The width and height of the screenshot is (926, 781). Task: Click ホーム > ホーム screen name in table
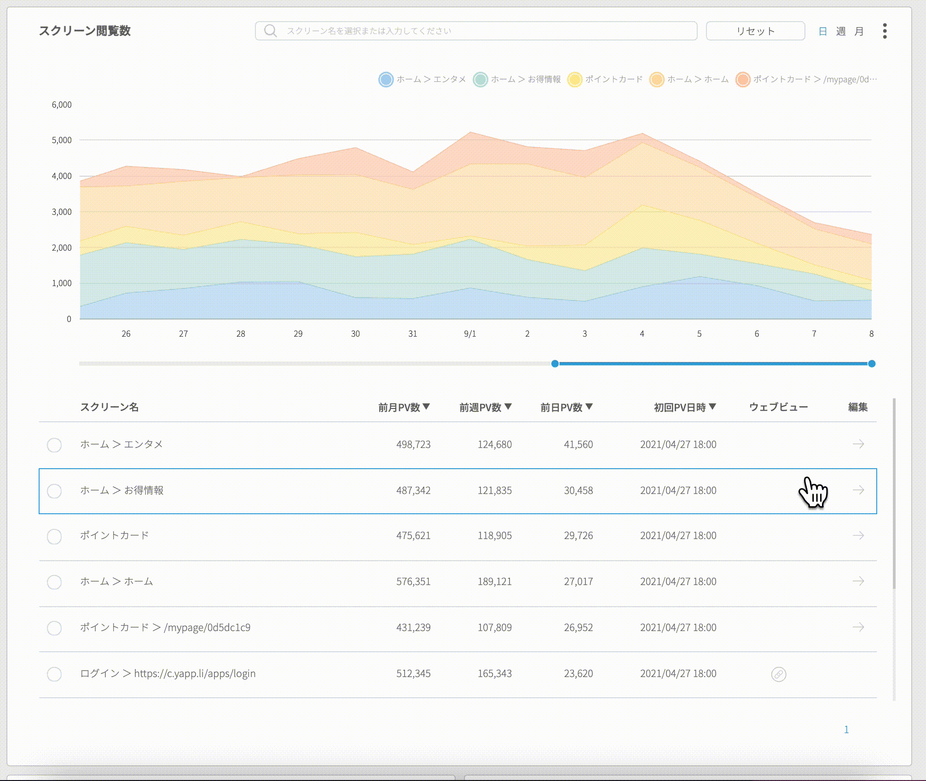pyautogui.click(x=116, y=581)
